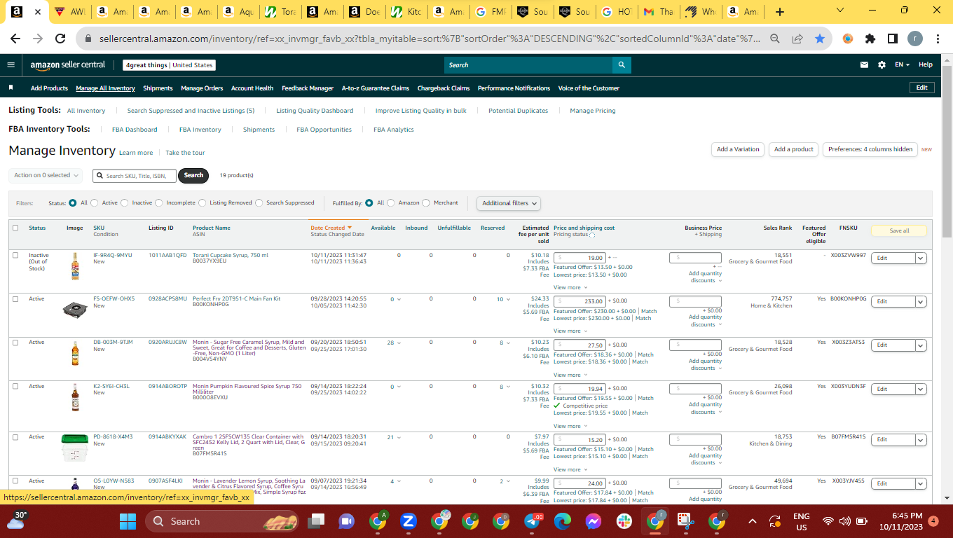Viewport: 953px width, 538px height.
Task: Select the Torani Cupcake Syrup row checkbox
Action: [x=15, y=255]
